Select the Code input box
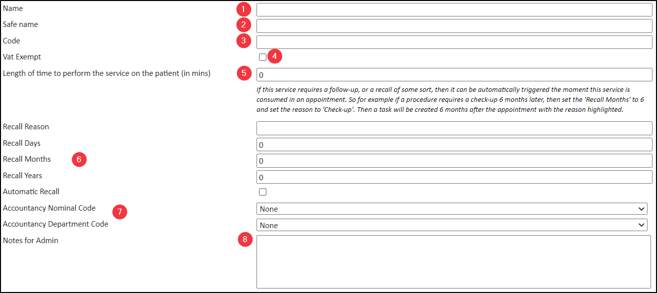The image size is (657, 293). point(454,42)
